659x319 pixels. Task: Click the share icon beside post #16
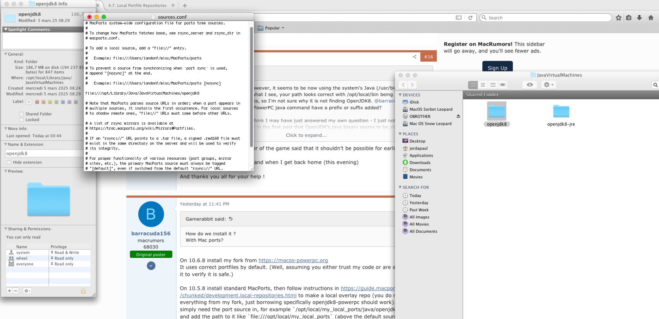tap(415, 57)
